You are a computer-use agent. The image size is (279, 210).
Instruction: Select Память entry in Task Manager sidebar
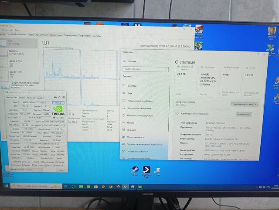pos(19,53)
